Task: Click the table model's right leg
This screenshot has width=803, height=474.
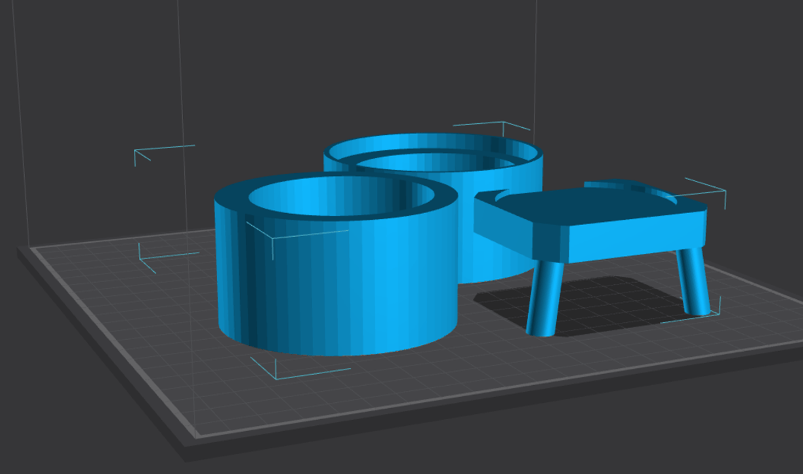Action: click(x=693, y=282)
